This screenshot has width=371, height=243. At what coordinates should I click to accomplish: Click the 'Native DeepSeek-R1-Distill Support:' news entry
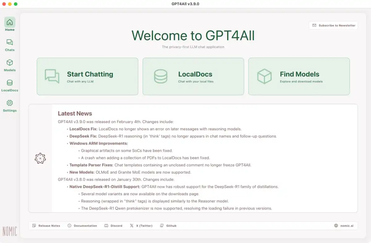pyautogui.click(x=174, y=187)
